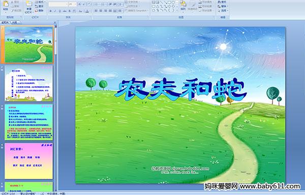Toggle underline formatting

click(59, 11)
